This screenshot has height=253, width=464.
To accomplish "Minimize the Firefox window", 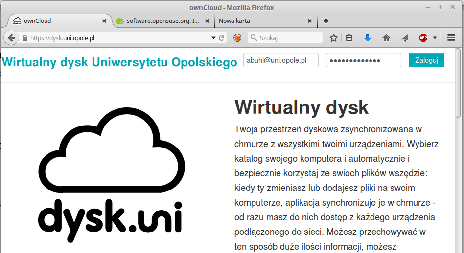I will pyautogui.click(x=428, y=7).
